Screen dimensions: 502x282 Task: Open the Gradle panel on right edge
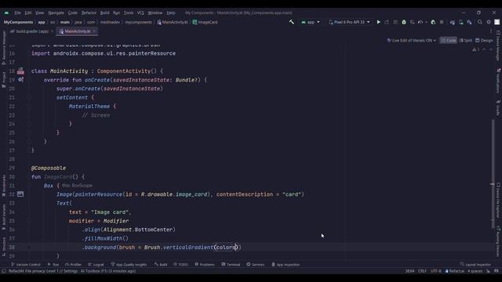point(498,108)
